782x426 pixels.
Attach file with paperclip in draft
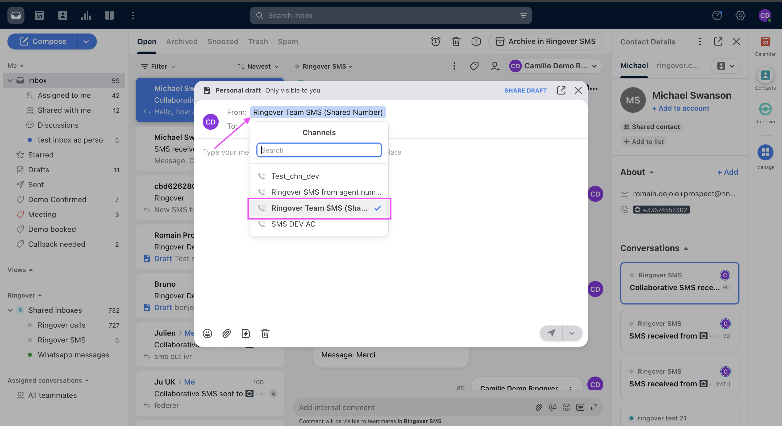pyautogui.click(x=226, y=333)
